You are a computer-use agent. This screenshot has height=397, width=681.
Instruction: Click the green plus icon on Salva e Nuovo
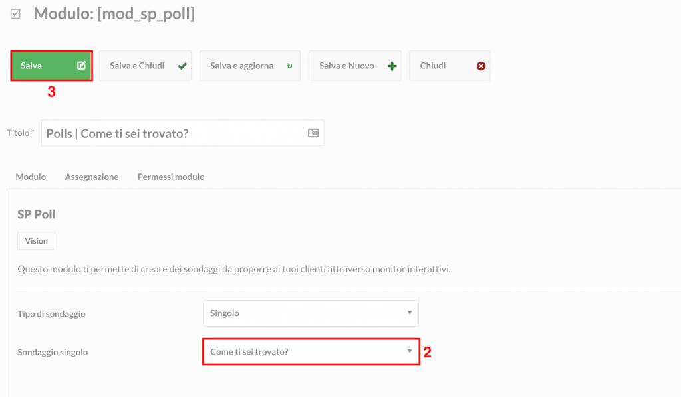click(392, 66)
